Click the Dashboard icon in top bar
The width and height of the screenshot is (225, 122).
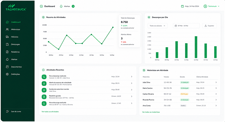(x=41, y=6)
